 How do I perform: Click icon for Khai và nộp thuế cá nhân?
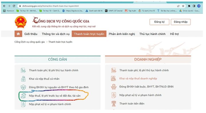(23, 79)
